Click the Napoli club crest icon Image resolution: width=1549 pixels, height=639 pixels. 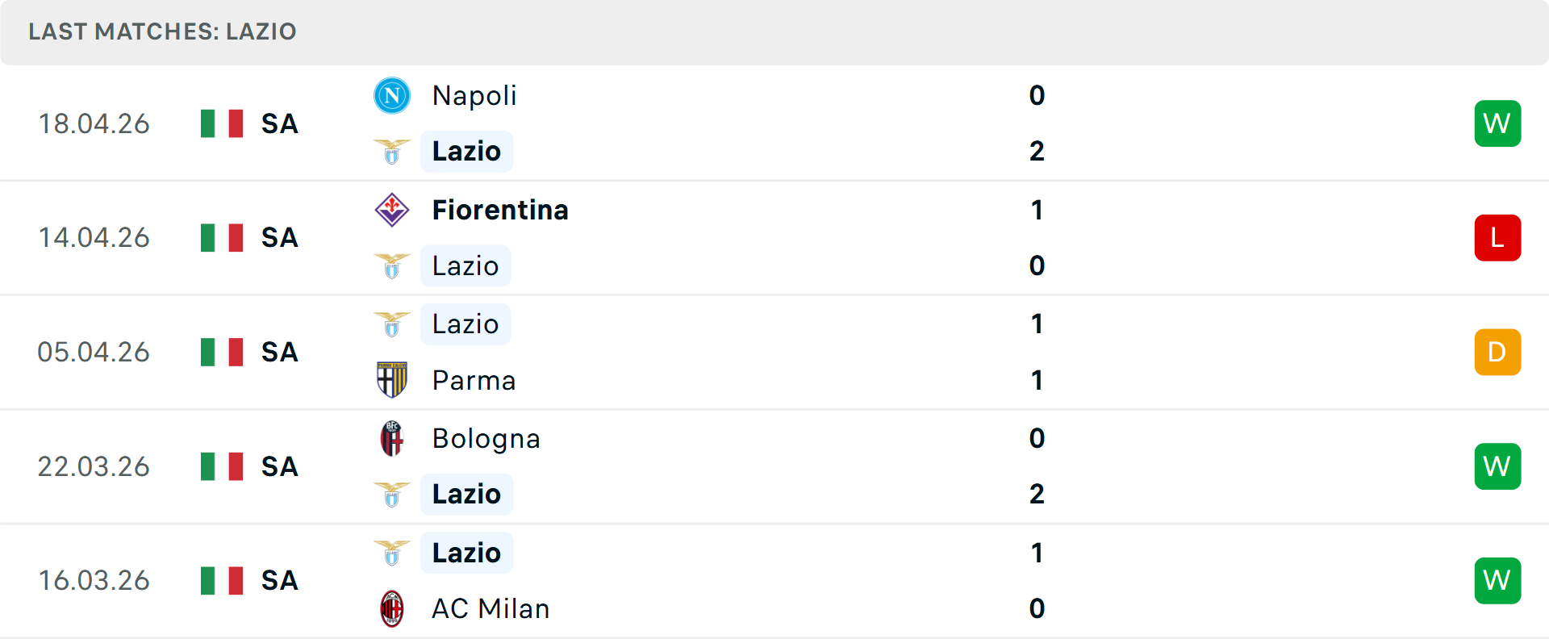(392, 96)
